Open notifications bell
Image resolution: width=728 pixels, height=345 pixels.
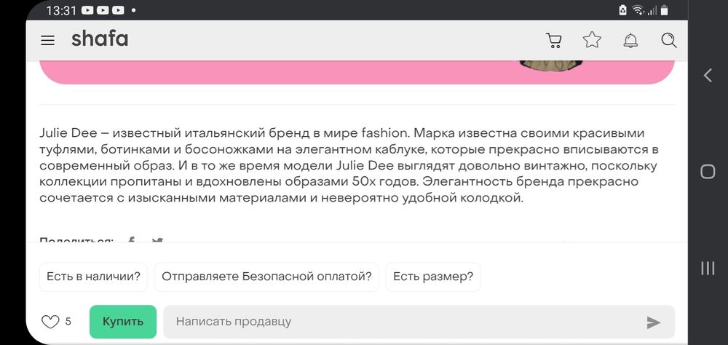[630, 40]
